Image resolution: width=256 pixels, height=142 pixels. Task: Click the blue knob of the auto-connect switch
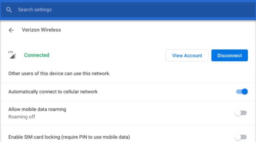(245, 92)
